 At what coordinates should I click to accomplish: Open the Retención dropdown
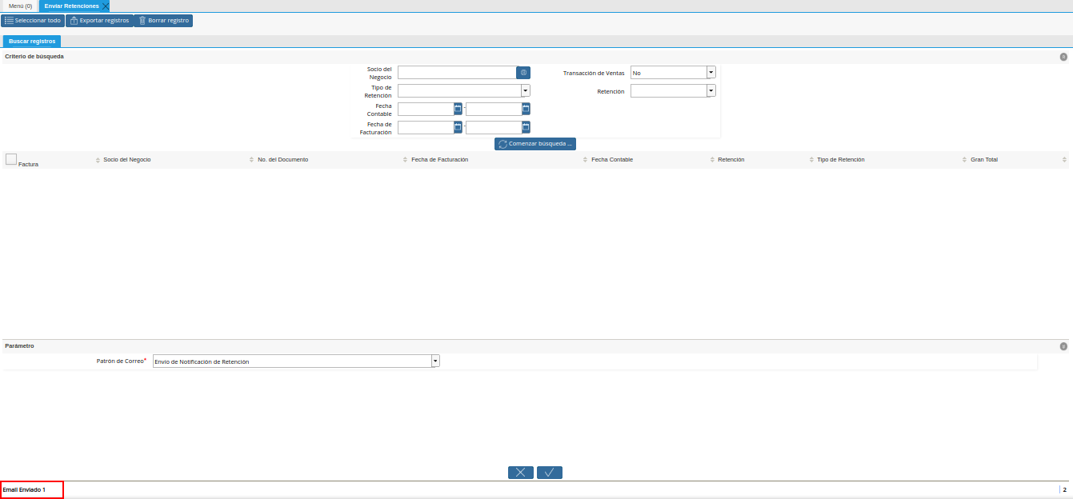[x=711, y=90]
